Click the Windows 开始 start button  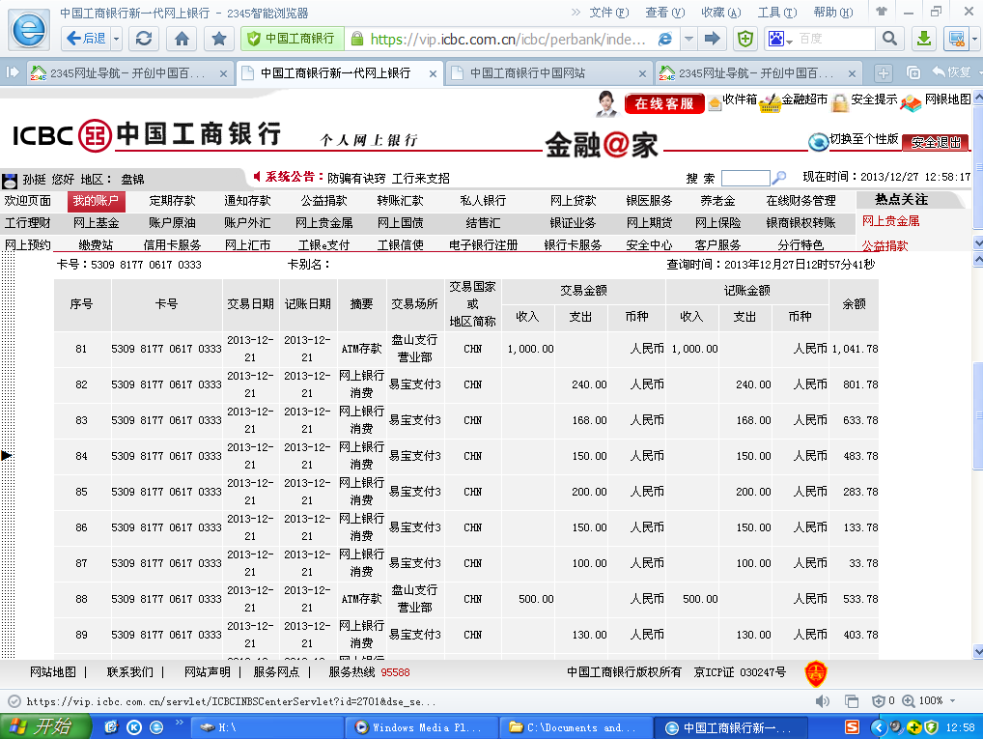[41, 727]
